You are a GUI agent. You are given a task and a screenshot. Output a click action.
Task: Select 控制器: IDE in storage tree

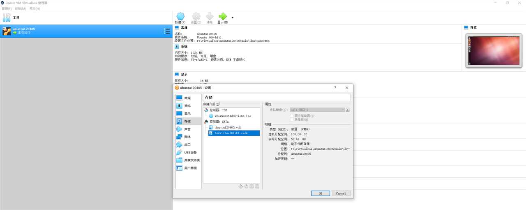click(218, 110)
